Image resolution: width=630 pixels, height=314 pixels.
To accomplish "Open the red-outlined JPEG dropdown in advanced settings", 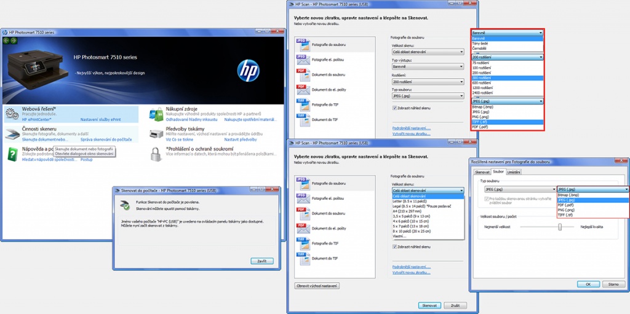I will click(592, 189).
